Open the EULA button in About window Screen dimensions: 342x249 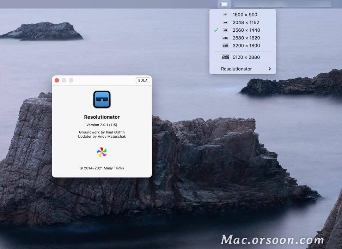point(143,80)
